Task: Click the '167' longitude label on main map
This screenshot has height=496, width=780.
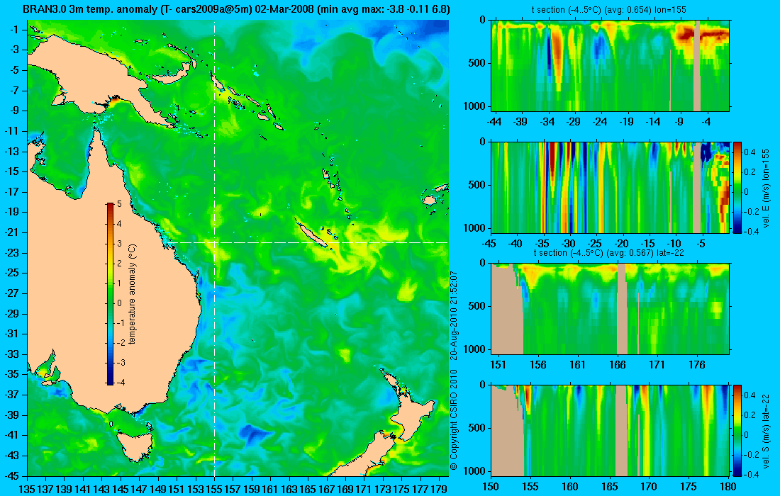Action: click(x=326, y=490)
